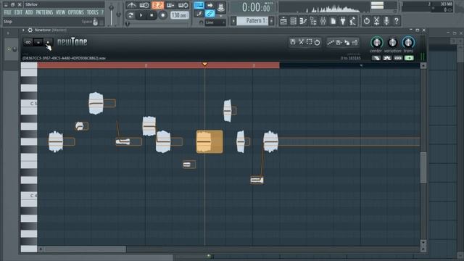Open the EDIT menu
This screenshot has height=261, width=464.
[x=18, y=12]
